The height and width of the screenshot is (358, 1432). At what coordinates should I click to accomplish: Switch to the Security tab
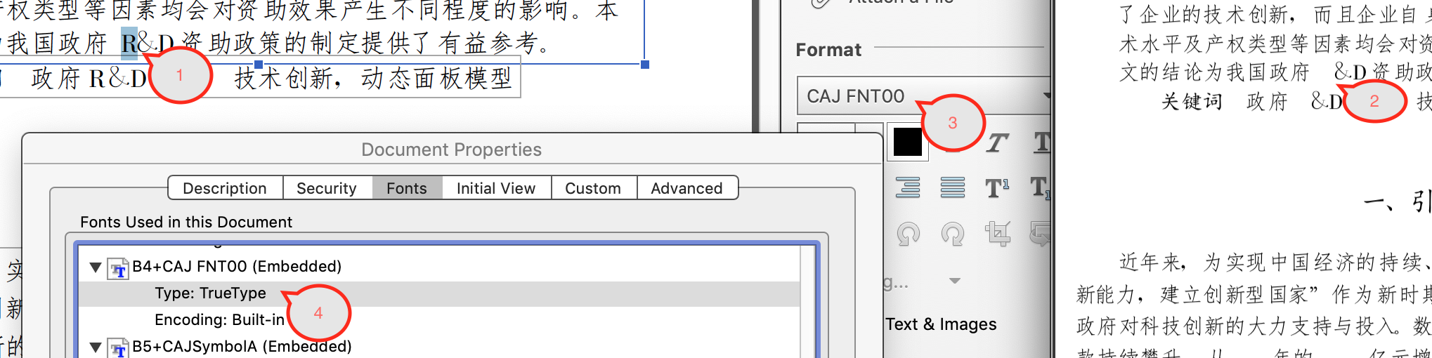click(327, 188)
